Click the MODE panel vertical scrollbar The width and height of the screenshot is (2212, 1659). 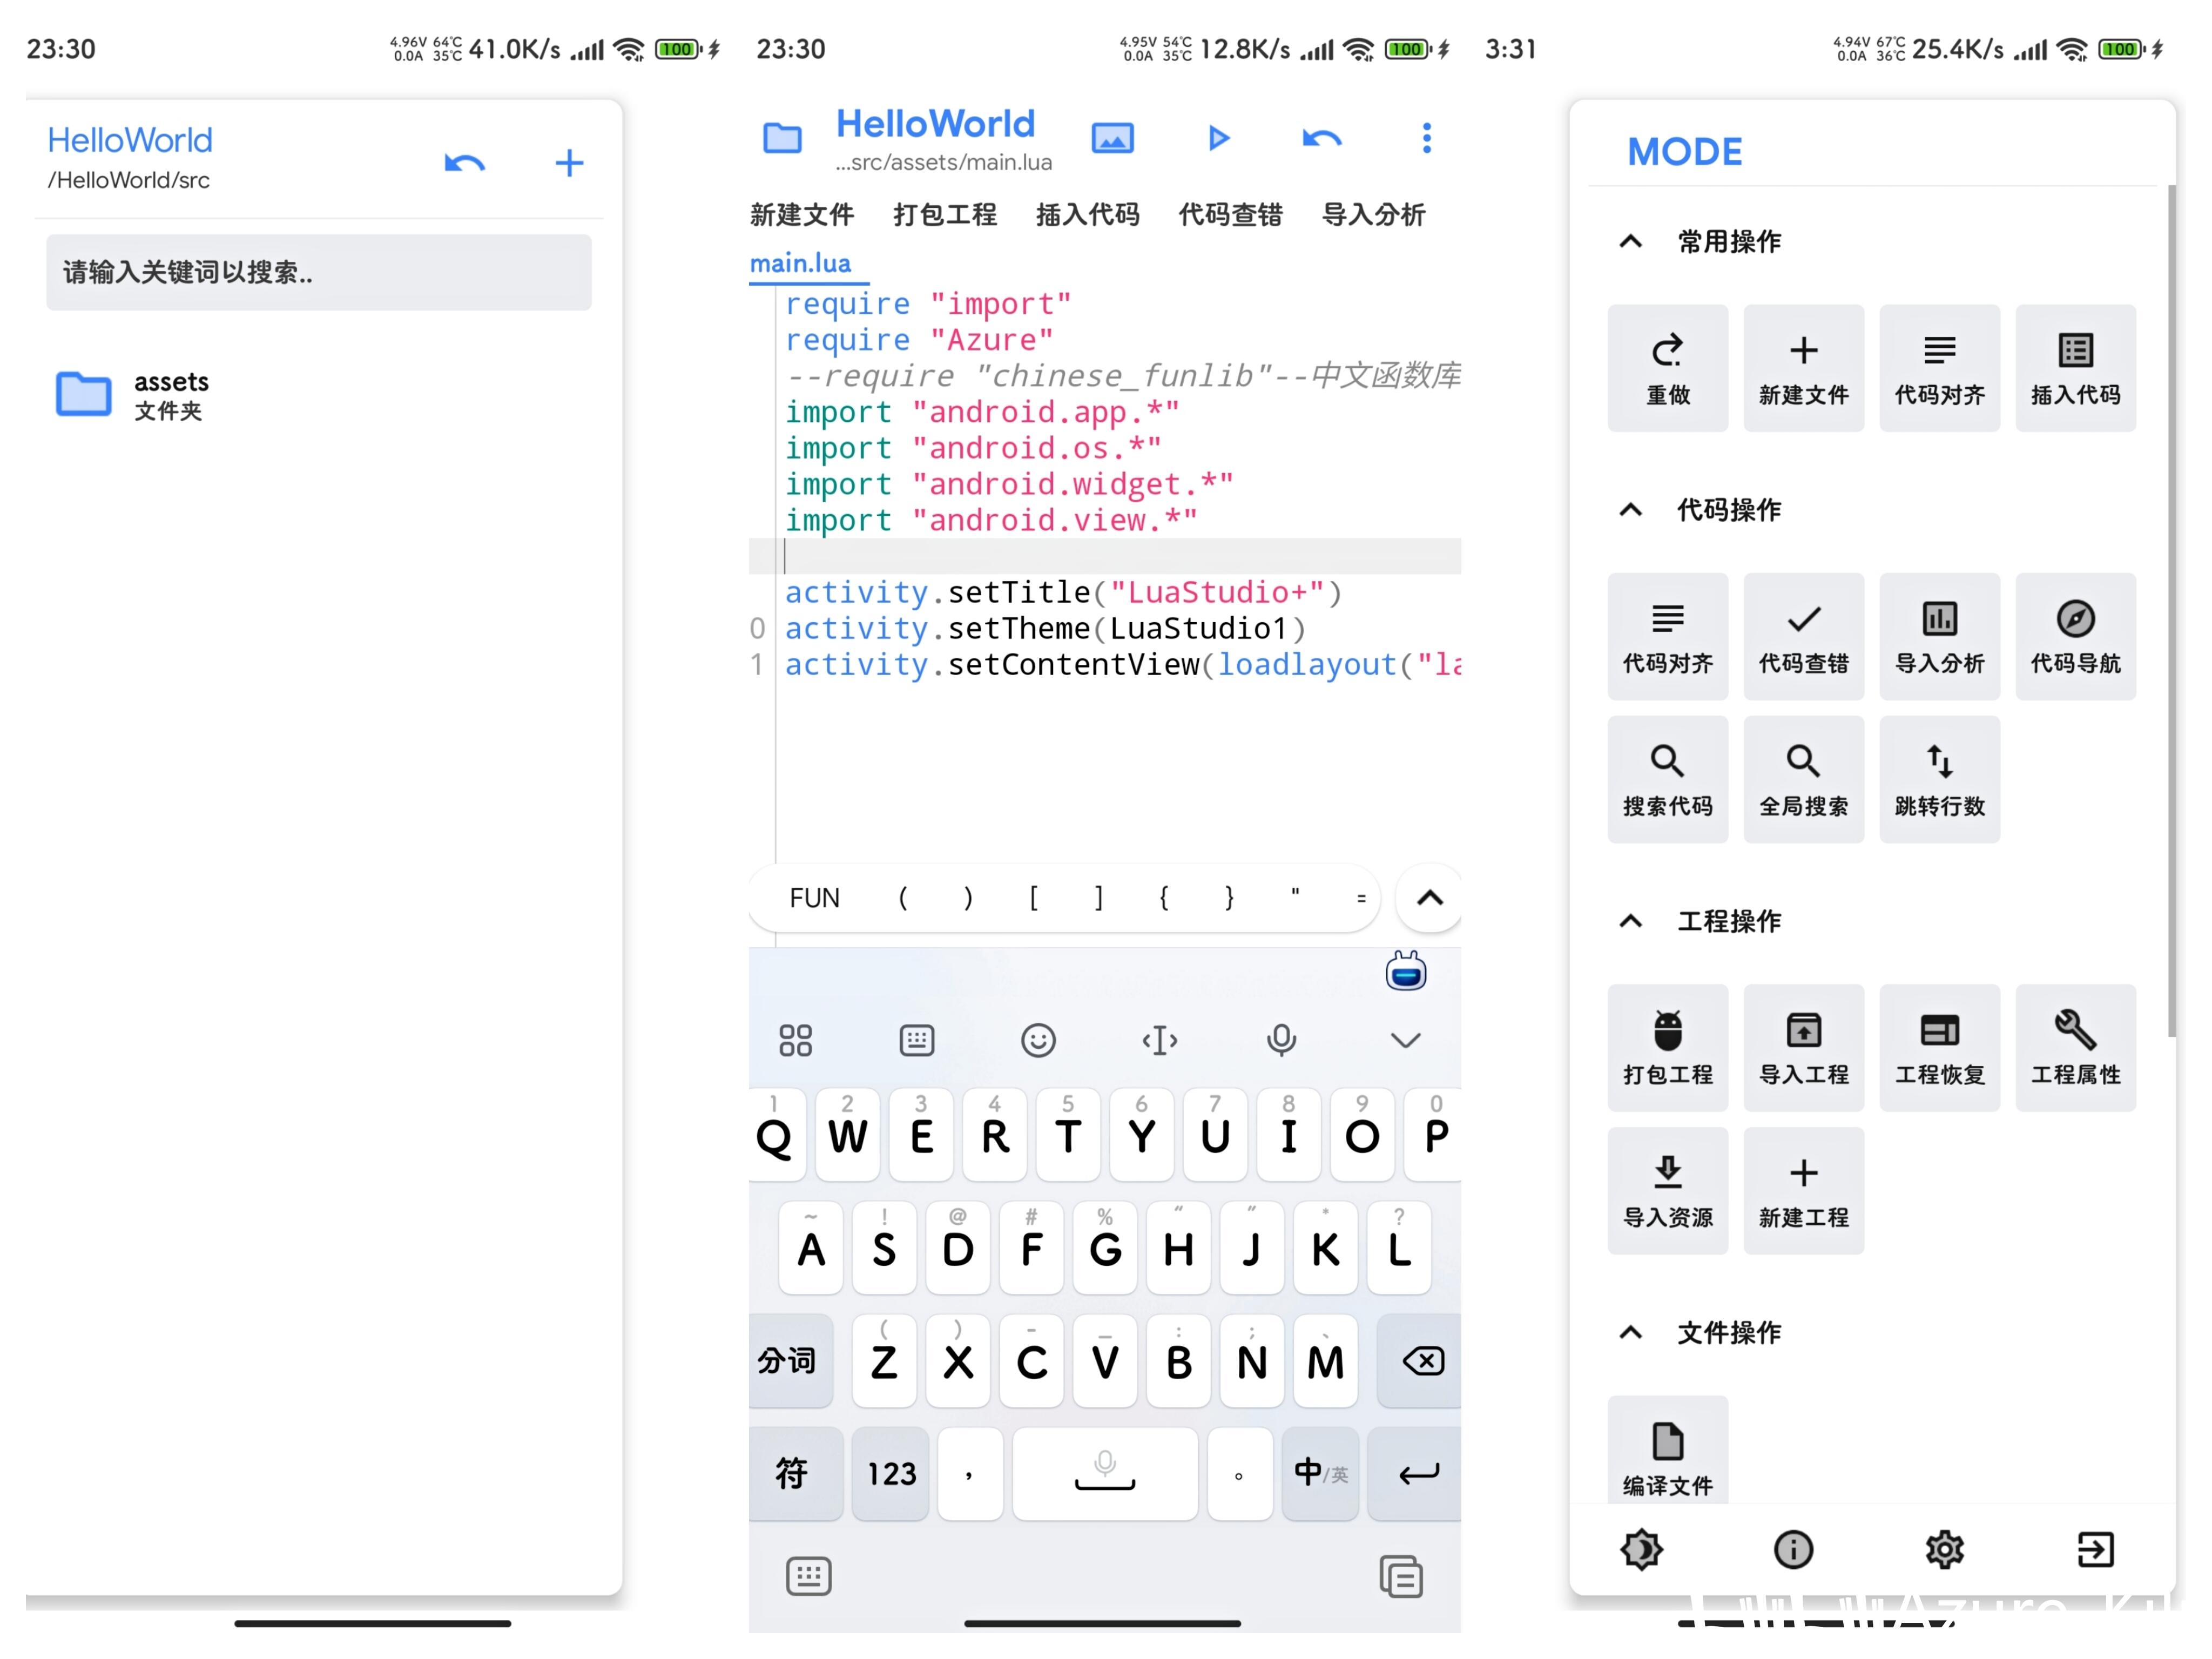point(2171,610)
